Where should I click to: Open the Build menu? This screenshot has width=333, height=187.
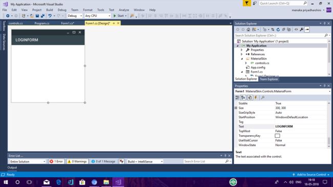pos(50,10)
